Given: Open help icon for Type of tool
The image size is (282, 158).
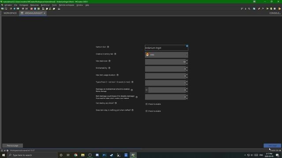Looking at the screenshot, I should [132, 82].
